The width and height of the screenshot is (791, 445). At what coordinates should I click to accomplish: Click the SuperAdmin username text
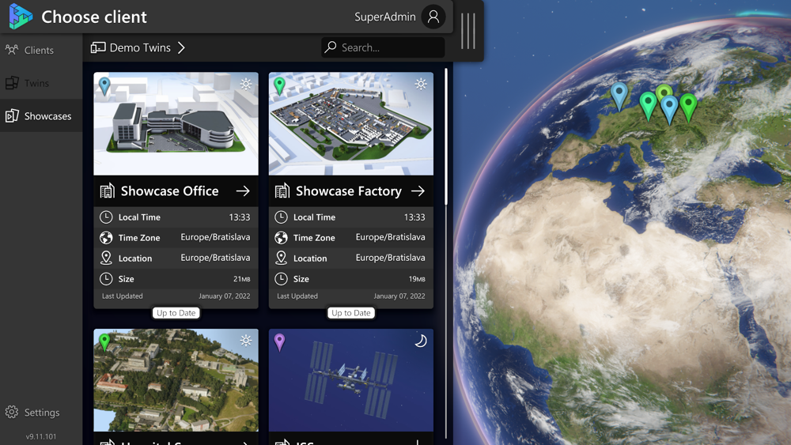(x=385, y=17)
